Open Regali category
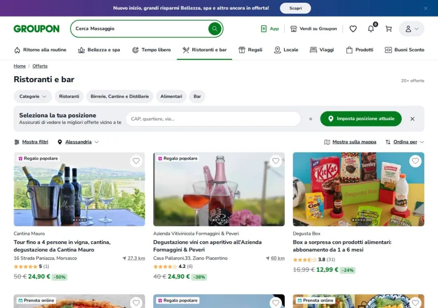Viewport: 438px width, 308px height. 251,50
